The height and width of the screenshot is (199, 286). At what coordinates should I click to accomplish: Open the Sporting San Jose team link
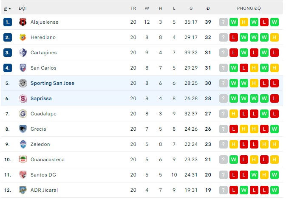pyautogui.click(x=52, y=83)
